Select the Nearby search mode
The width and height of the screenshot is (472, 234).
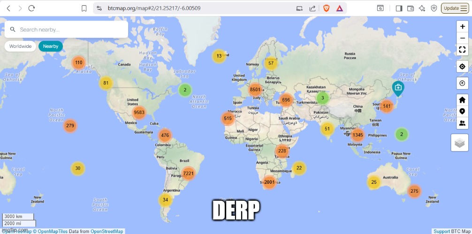[51, 46]
